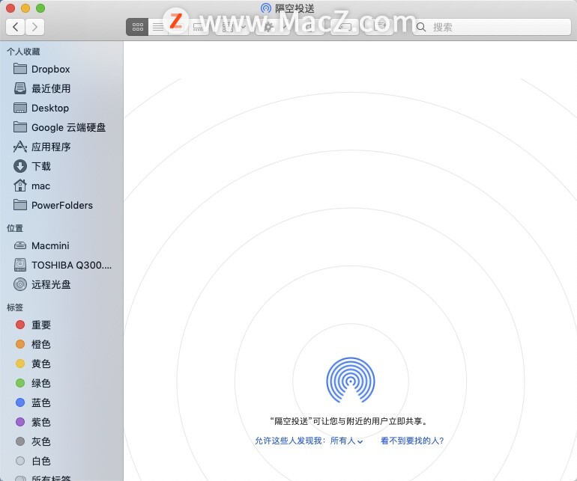Switch to gallery view
The width and height of the screenshot is (577, 481).
coord(199,27)
